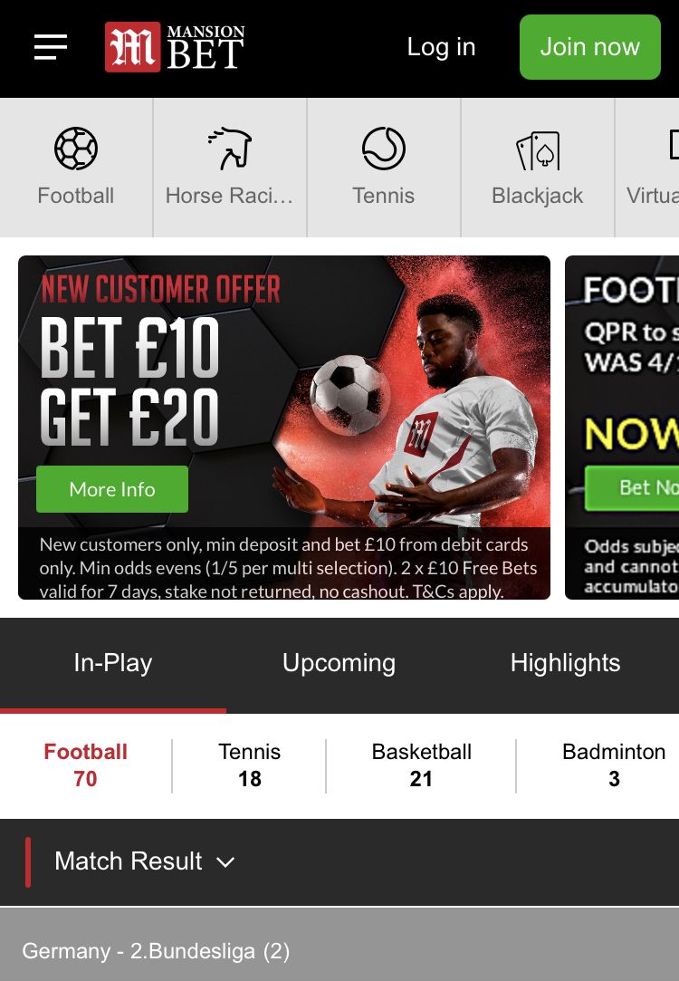Click the green Join now button
This screenshot has height=981, width=679.
[589, 47]
